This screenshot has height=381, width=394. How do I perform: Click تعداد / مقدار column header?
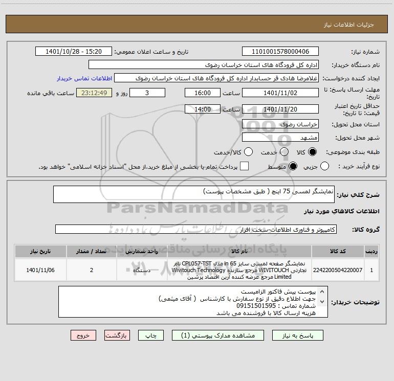tap(92, 251)
